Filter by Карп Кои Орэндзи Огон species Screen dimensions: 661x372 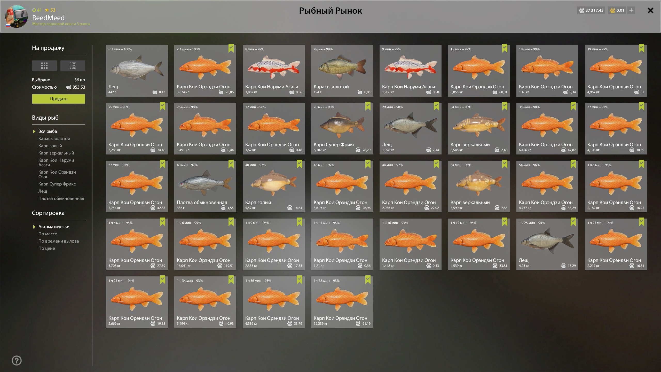[x=57, y=174]
